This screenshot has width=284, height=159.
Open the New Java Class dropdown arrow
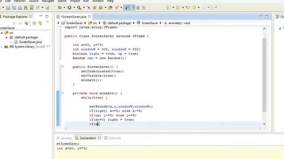(x=105, y=8)
